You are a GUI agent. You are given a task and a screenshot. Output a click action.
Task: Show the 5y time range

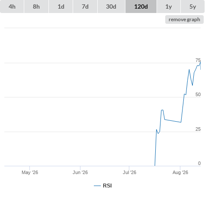pyautogui.click(x=193, y=6)
